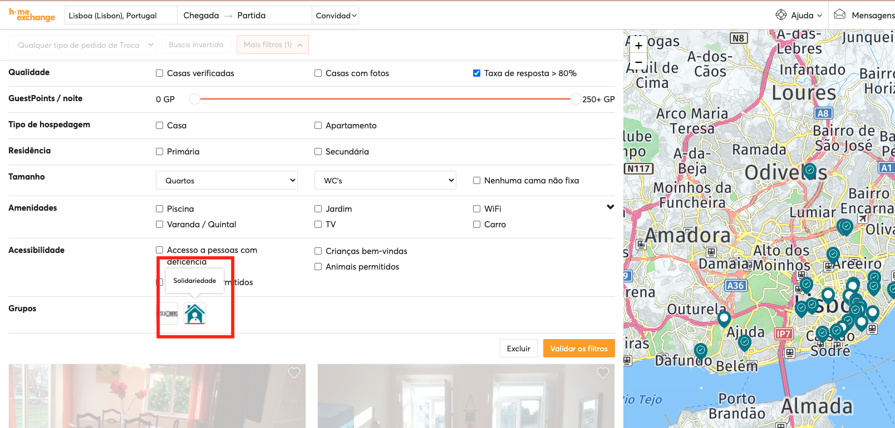Click the Lisboa destination search field

tap(121, 15)
